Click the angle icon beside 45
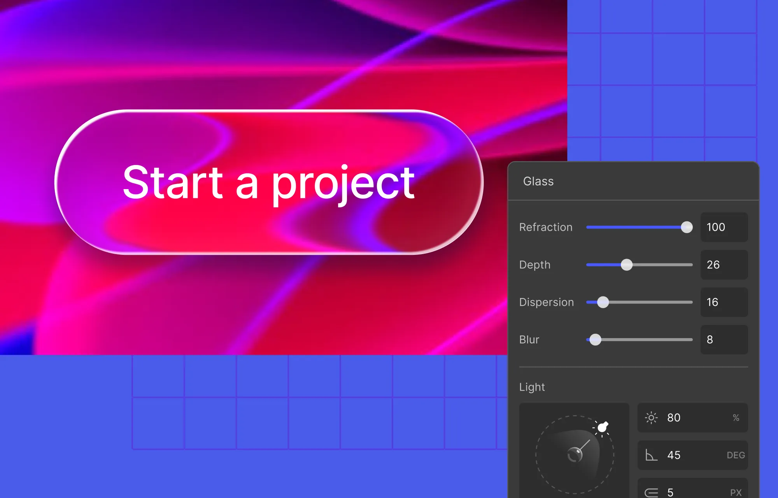The width and height of the screenshot is (778, 498). [x=651, y=455]
